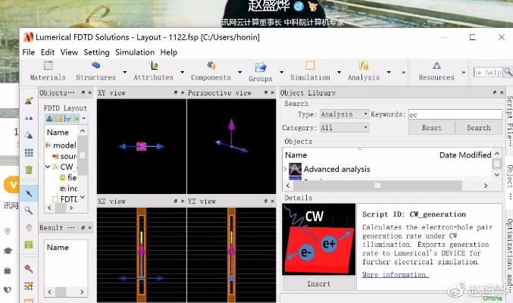513x303 pixels.
Task: Open the Materials toolbar button
Action: tap(47, 71)
